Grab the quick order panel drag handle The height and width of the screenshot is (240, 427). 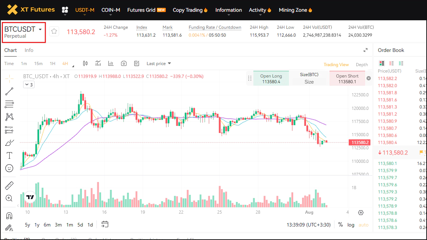pyautogui.click(x=249, y=78)
